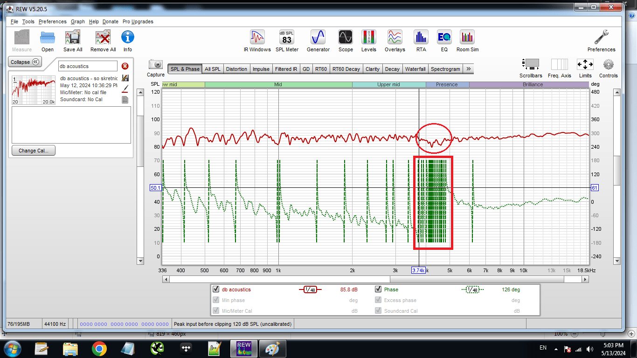Open the Help menu
This screenshot has height=358, width=637.
(x=94, y=21)
